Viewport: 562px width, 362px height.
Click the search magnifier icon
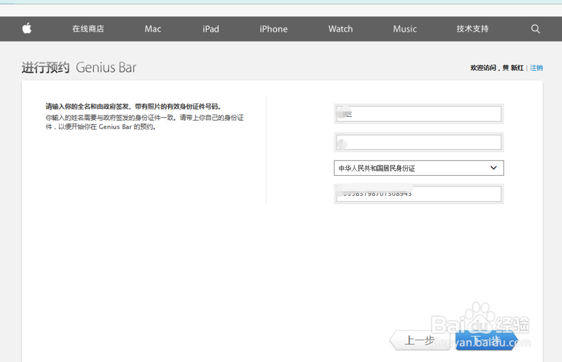coord(536,29)
